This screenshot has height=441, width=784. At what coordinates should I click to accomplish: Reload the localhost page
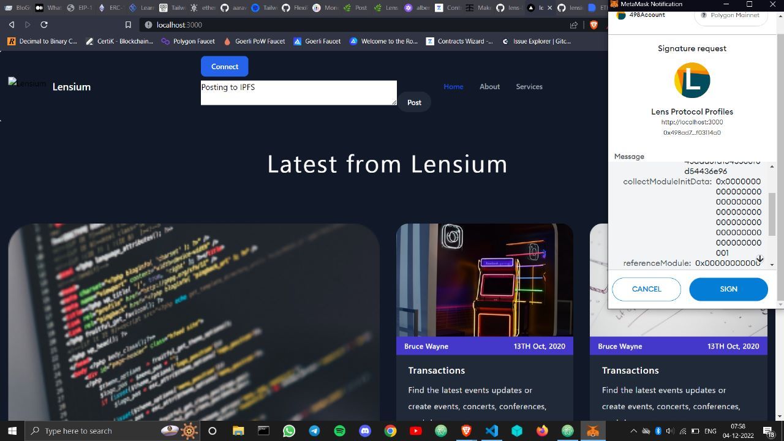coord(44,24)
